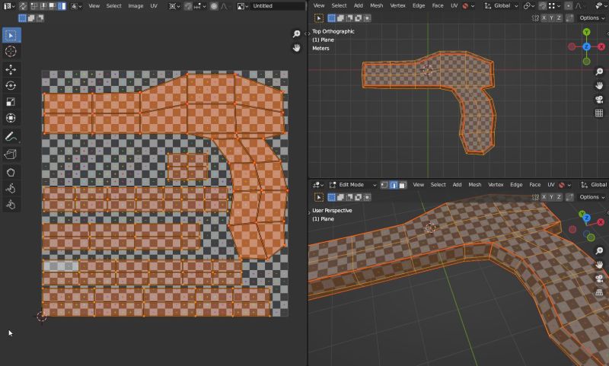
Task: Click zoom magnifier in User Perspective viewport
Action: pyautogui.click(x=599, y=251)
